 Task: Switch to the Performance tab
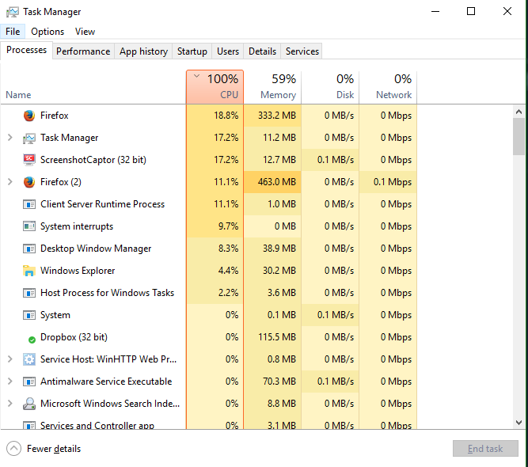point(83,51)
